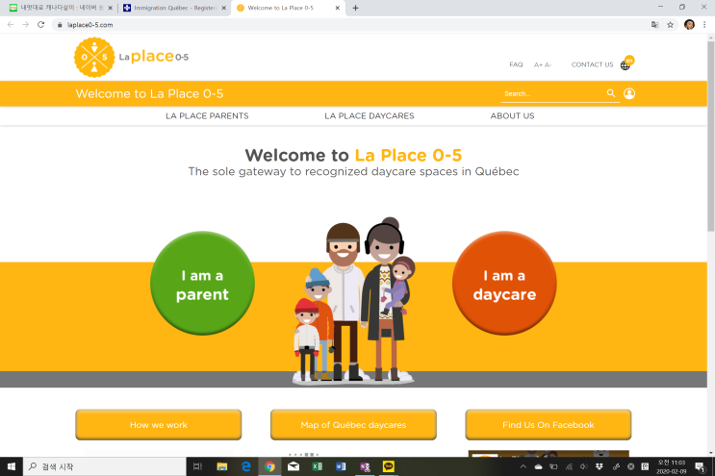Open the user account icon in orange bar

[629, 93]
